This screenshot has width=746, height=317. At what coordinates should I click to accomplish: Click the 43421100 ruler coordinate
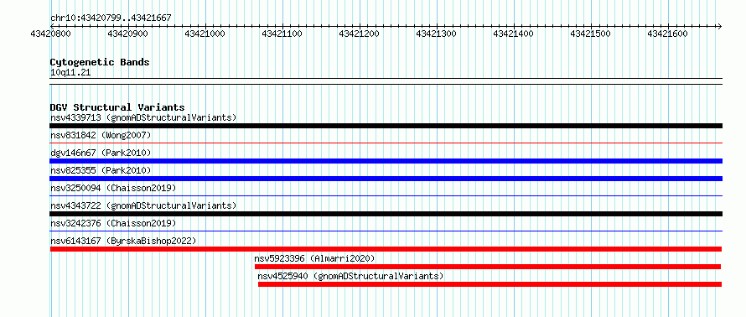pos(282,34)
